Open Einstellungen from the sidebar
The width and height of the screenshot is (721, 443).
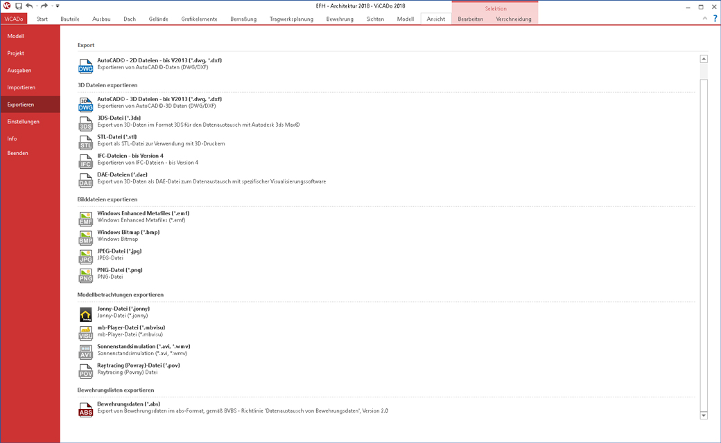coord(30,122)
